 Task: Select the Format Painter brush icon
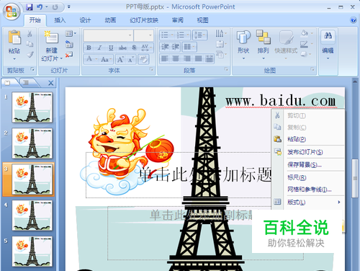click(x=30, y=55)
